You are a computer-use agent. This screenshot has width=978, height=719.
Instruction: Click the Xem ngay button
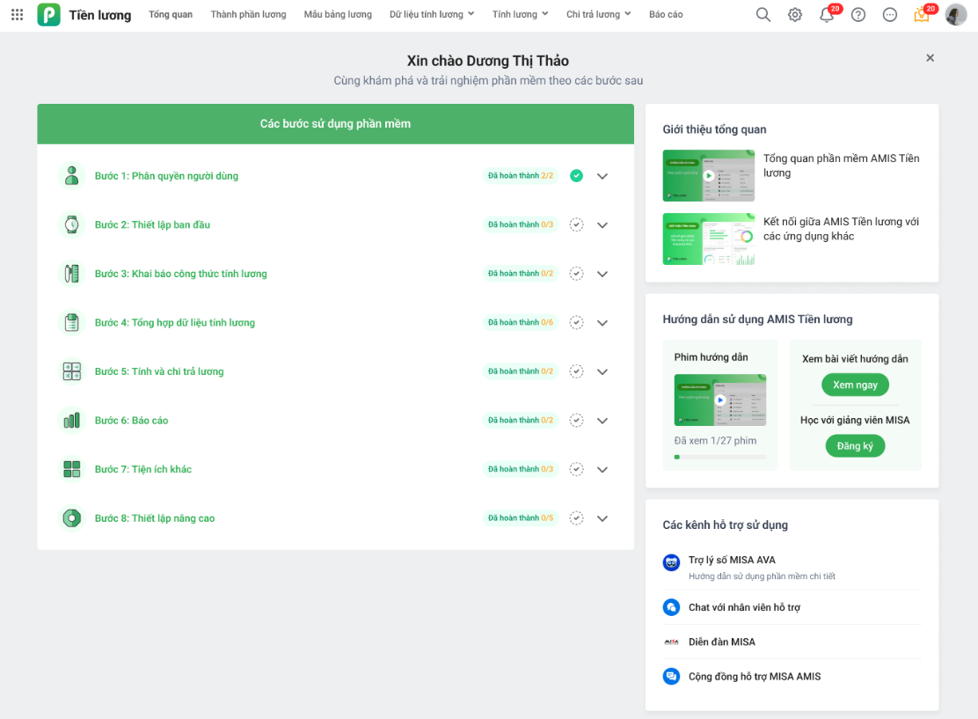pyautogui.click(x=855, y=385)
